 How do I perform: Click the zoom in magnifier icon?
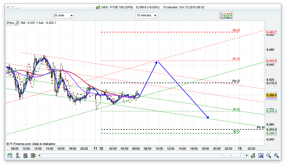[x=276, y=156]
